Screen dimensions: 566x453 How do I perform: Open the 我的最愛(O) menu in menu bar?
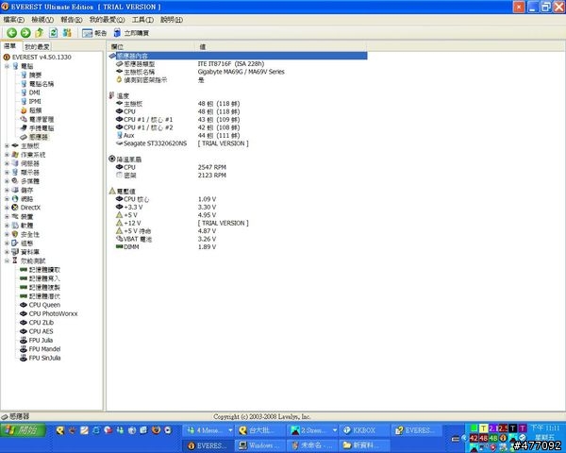[x=107, y=20]
